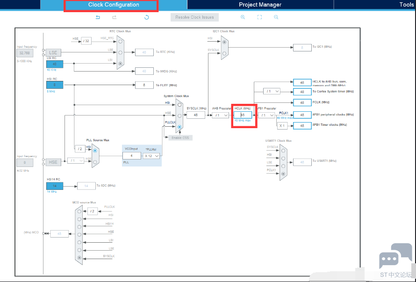
Task: Click the Resolve Clock Issues button
Action: tap(194, 17)
